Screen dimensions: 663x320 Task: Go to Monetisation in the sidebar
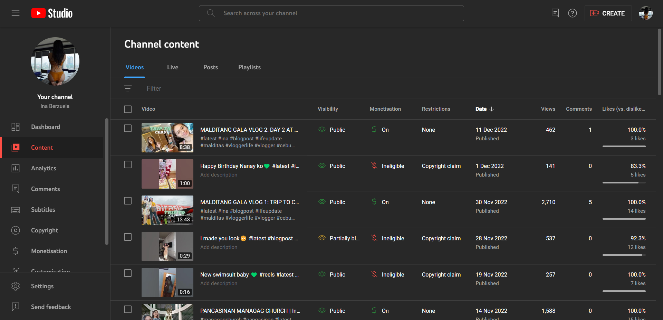(x=49, y=251)
